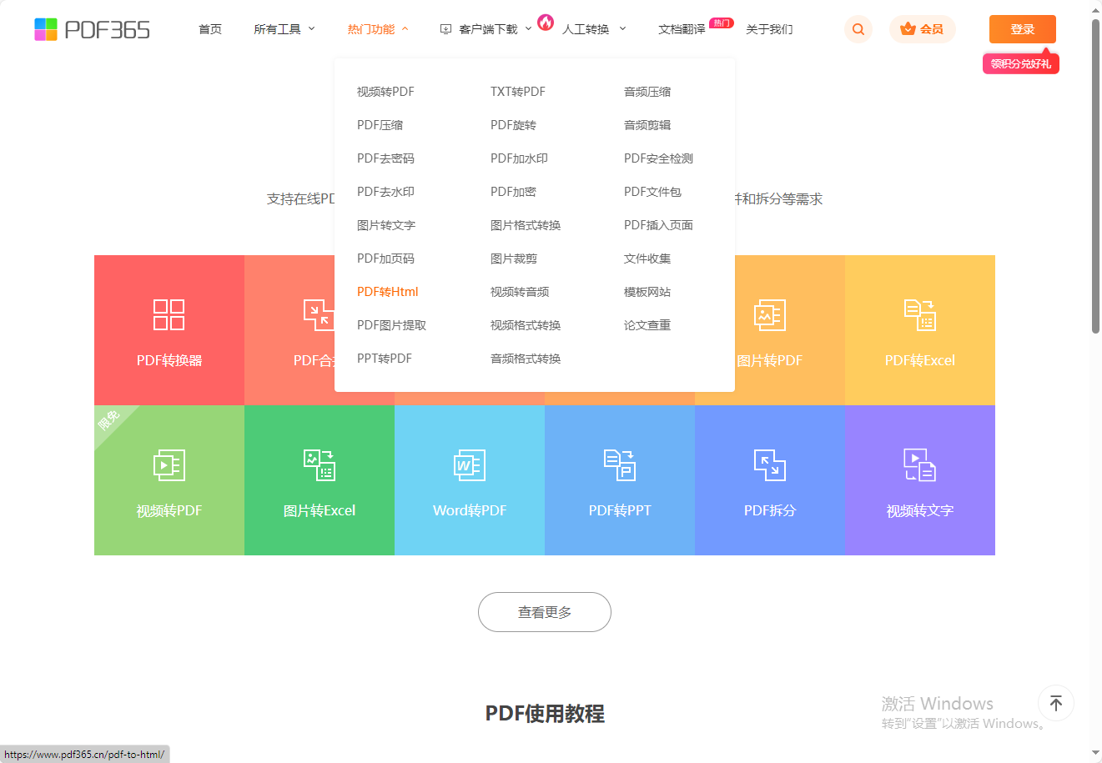Click the page vertical scrollbar

tap(1095, 175)
